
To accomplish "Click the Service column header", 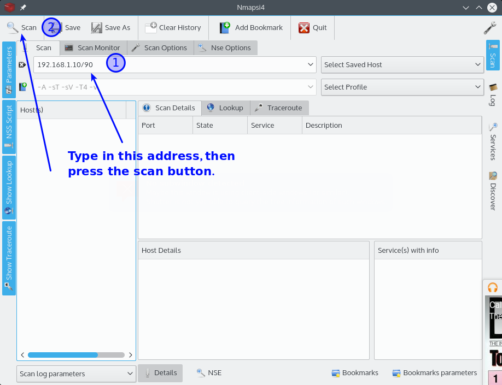I will click(275, 126).
